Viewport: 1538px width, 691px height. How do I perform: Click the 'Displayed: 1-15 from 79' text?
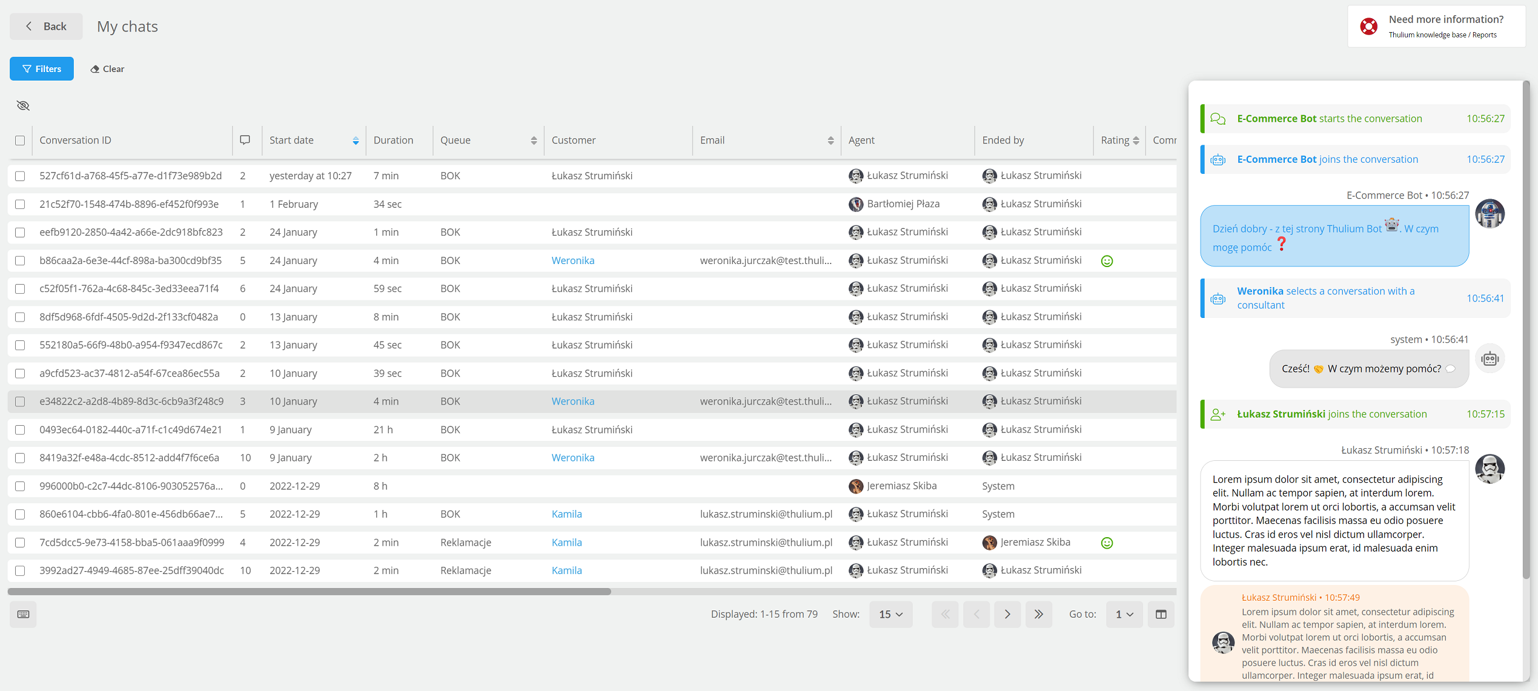click(764, 614)
